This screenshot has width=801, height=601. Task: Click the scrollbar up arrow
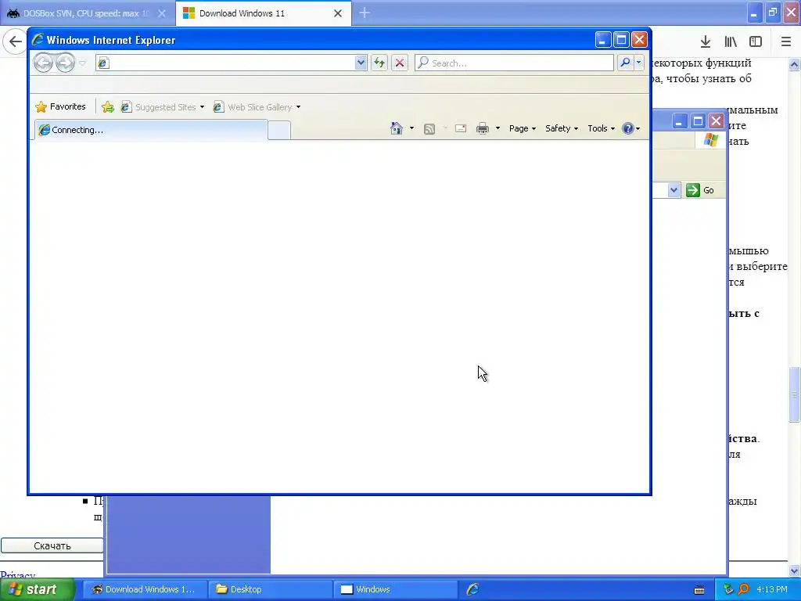pos(795,64)
